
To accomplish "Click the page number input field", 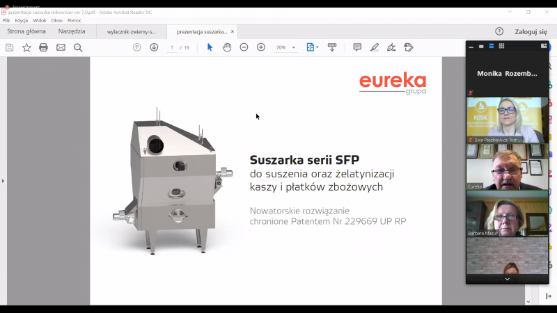I will click(x=172, y=47).
